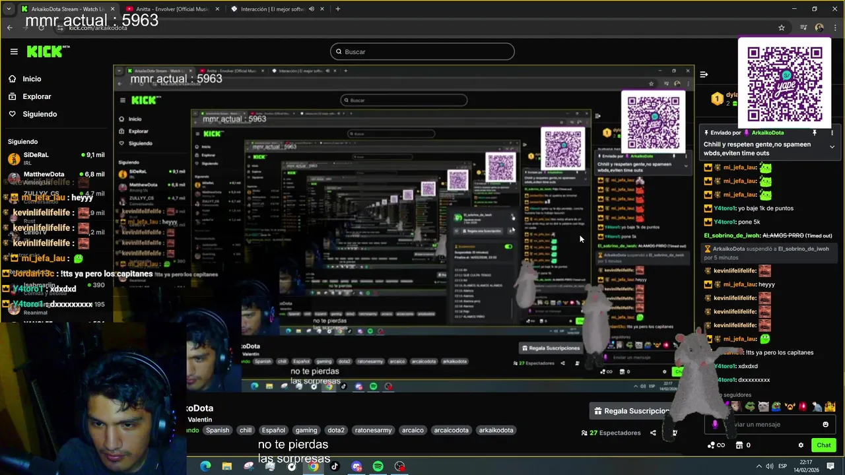Click ArkaikoDota name in pinned message

(x=768, y=133)
